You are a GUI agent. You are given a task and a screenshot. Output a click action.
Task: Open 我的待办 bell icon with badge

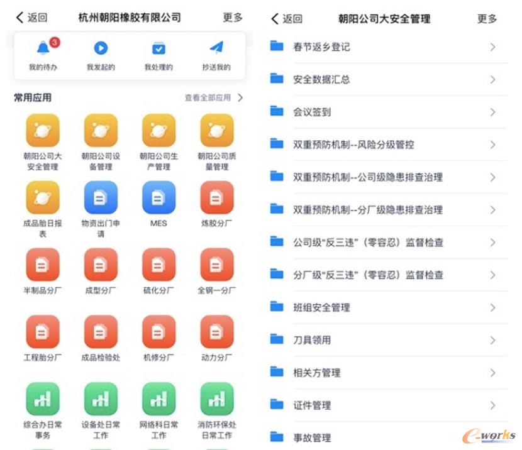(x=43, y=48)
